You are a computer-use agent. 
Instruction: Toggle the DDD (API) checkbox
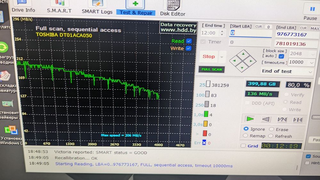coord(247,103)
